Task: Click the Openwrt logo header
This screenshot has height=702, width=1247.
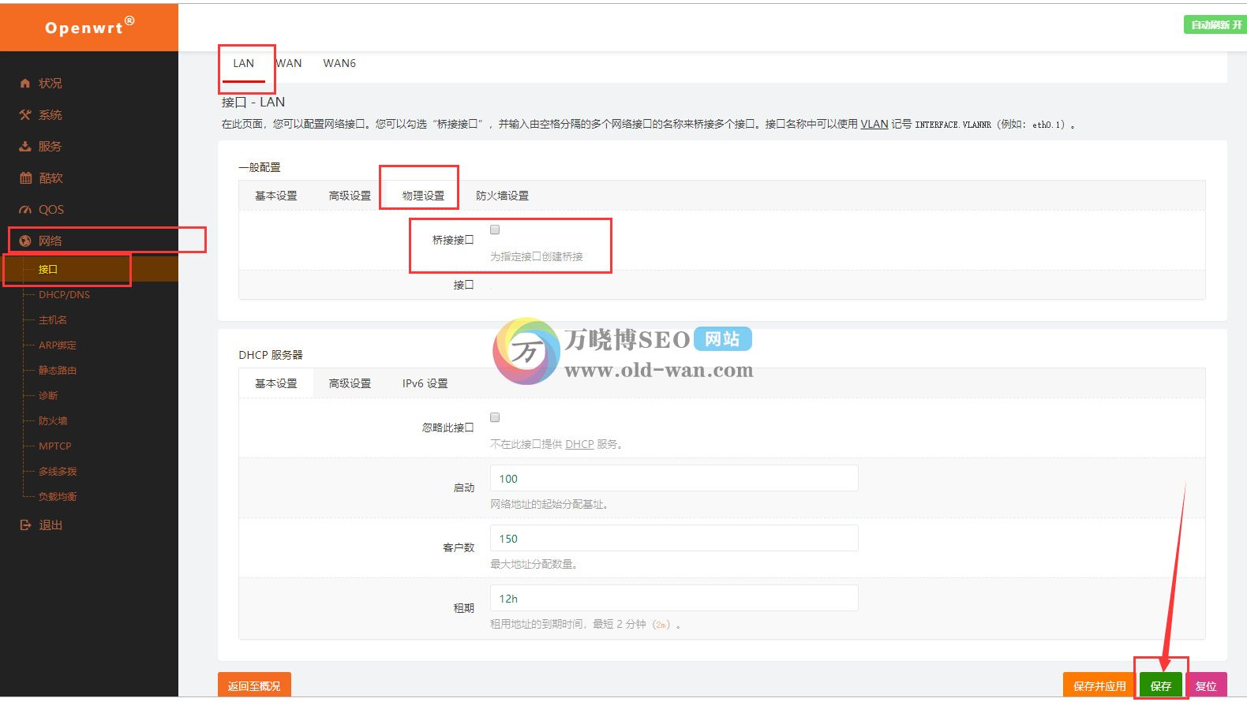Action: [x=89, y=27]
